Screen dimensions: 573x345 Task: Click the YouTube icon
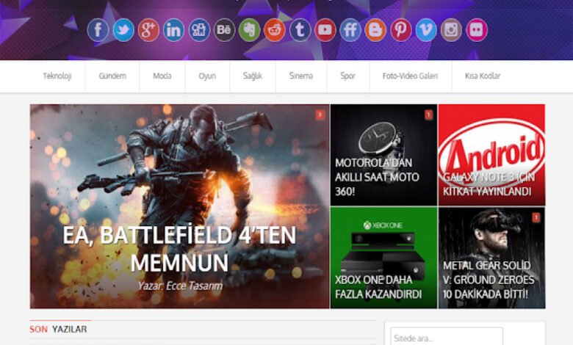325,30
